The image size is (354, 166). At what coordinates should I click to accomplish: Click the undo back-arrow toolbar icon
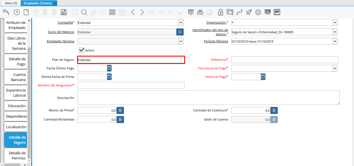[6, 12]
